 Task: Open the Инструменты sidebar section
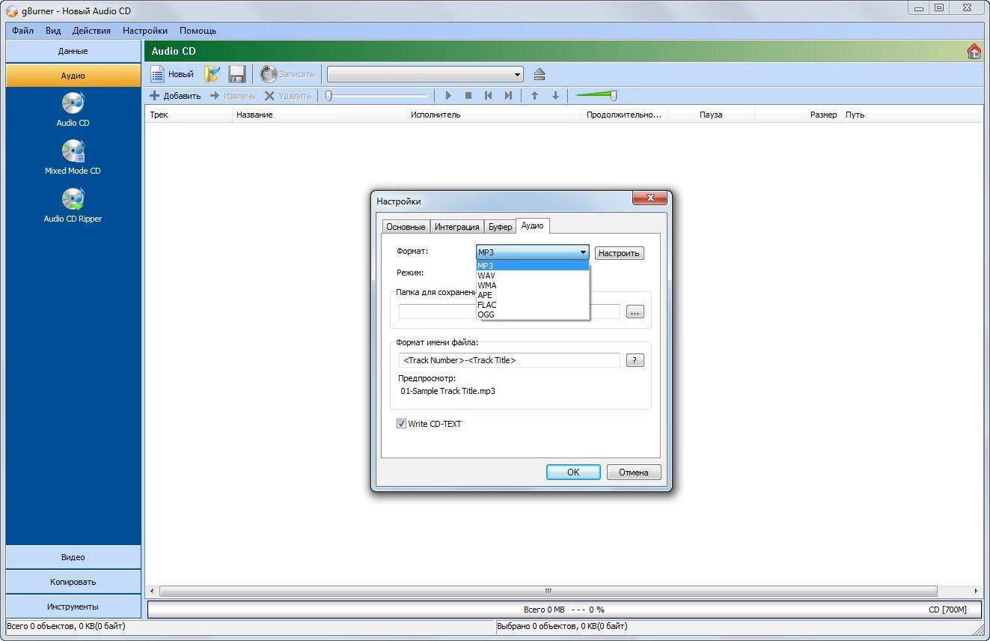pyautogui.click(x=73, y=607)
